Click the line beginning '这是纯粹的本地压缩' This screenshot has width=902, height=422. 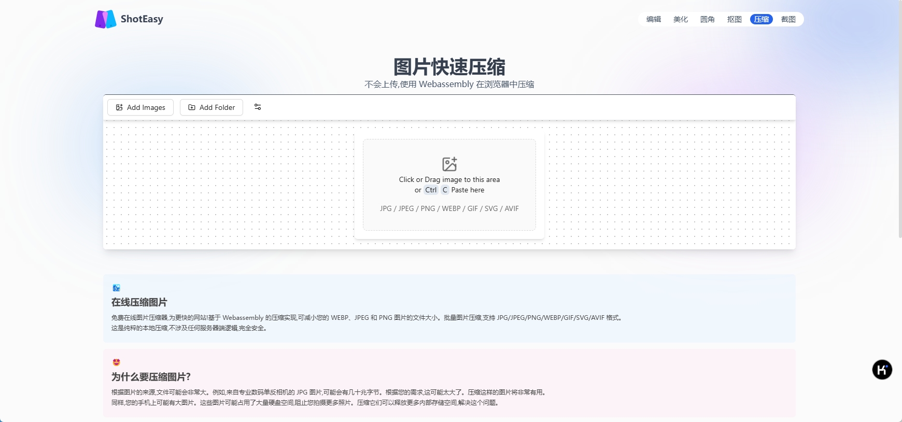[x=190, y=328]
